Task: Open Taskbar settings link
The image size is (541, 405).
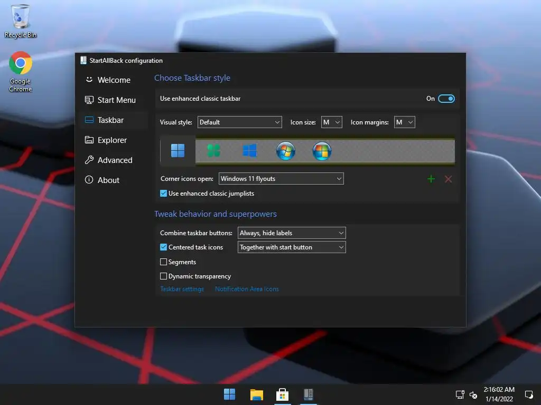Action: [x=182, y=289]
